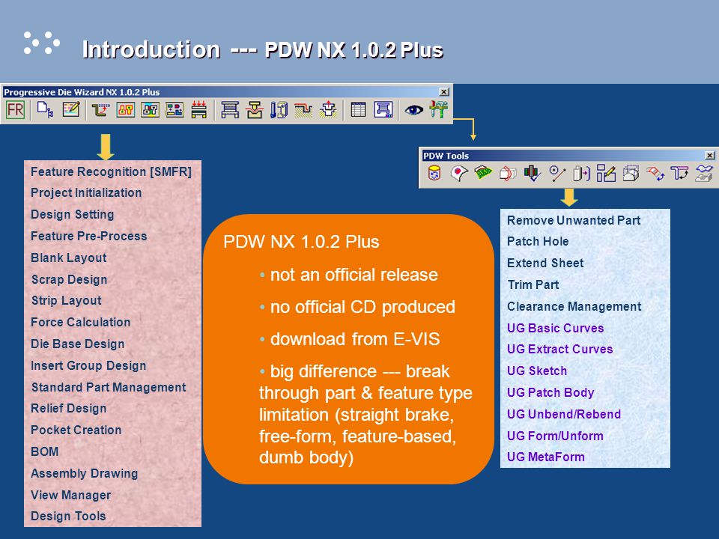Open the Blank Layout tool icon

click(x=125, y=110)
